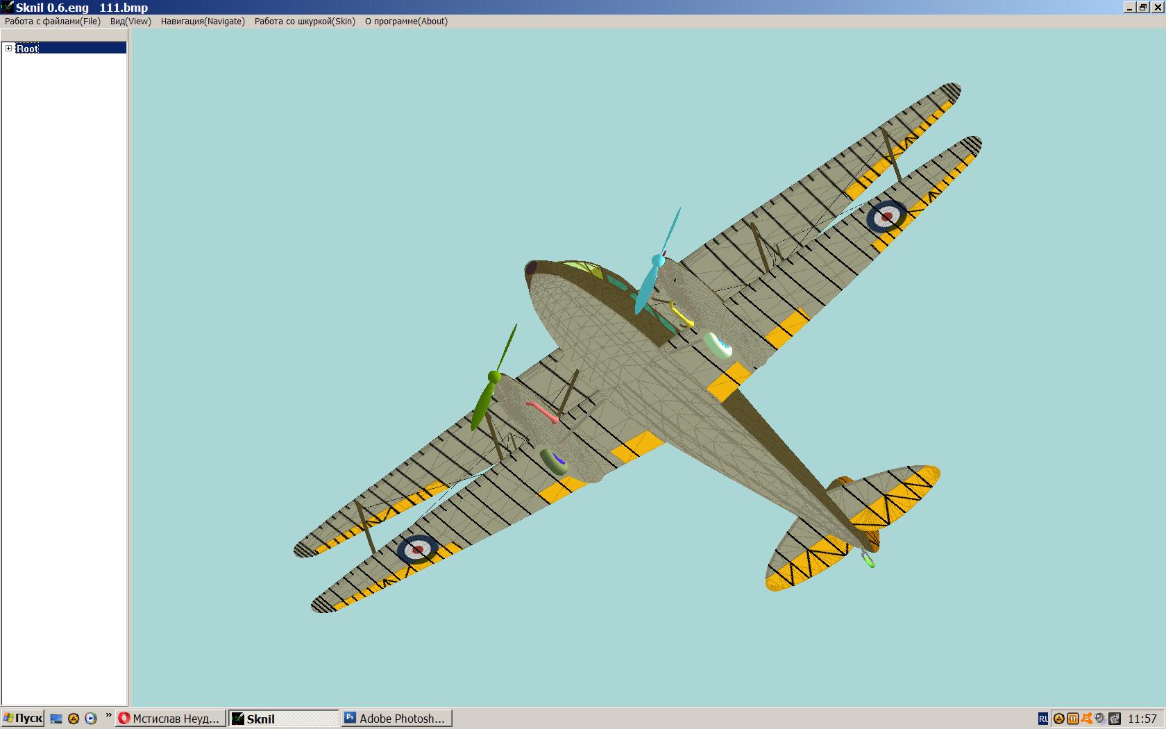The height and width of the screenshot is (729, 1166).
Task: Open the Skin menu
Action: tap(305, 22)
